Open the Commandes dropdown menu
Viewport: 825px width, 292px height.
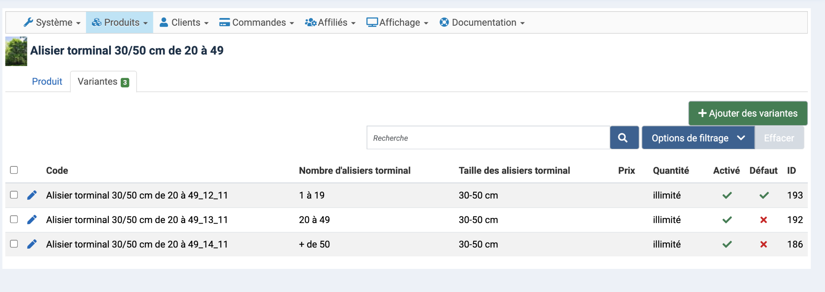(x=257, y=23)
